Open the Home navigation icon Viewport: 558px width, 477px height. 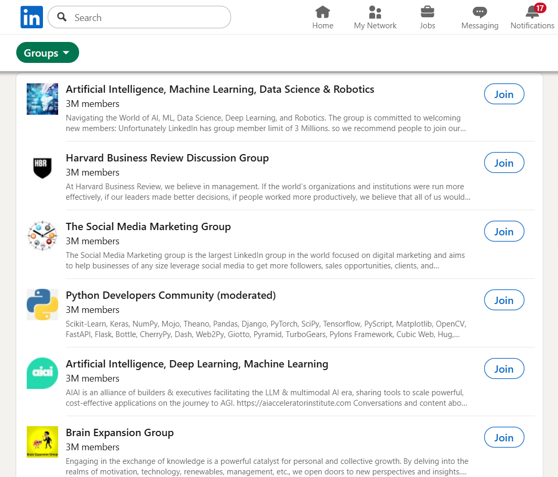pos(323,12)
